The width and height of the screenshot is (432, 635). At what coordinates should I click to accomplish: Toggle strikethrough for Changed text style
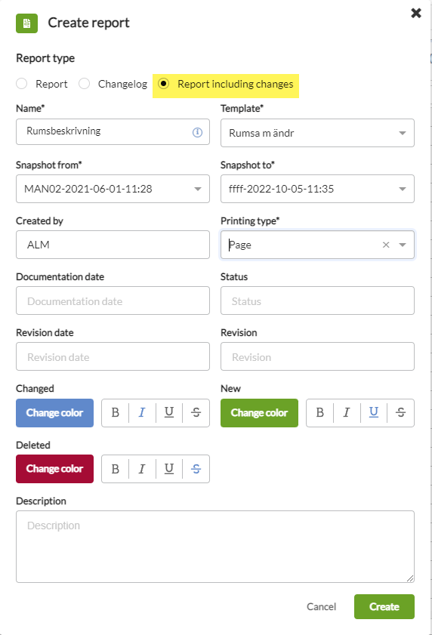coord(196,413)
